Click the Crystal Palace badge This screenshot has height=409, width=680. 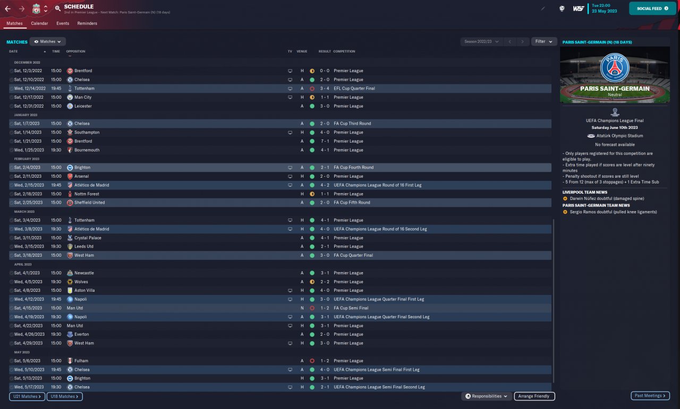(70, 238)
